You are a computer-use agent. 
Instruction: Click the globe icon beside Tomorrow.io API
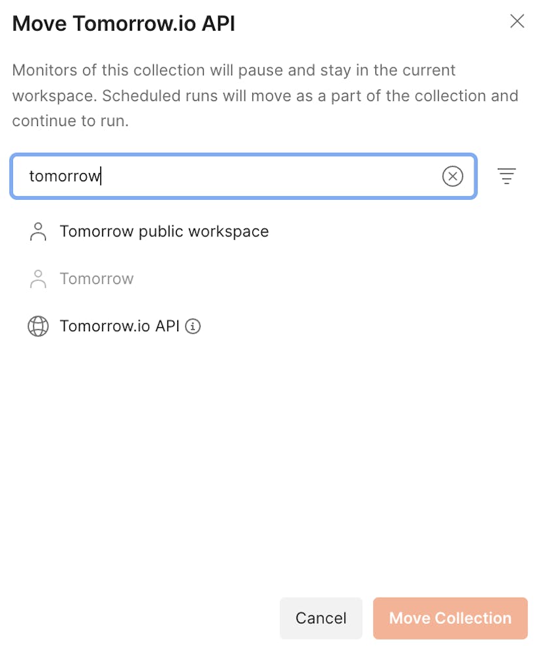(x=38, y=326)
